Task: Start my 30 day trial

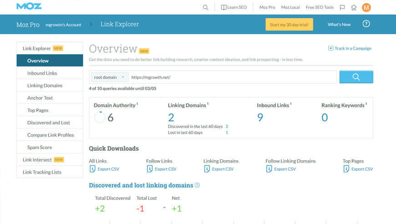Action: [x=289, y=25]
